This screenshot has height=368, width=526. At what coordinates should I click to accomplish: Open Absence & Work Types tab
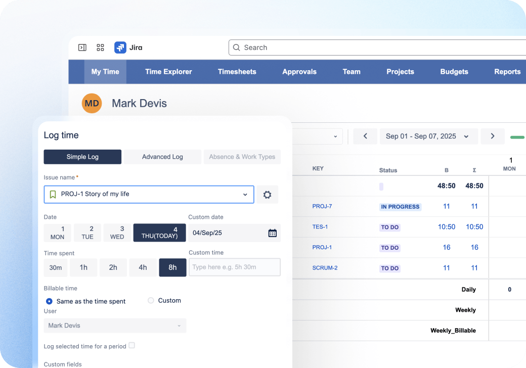242,157
